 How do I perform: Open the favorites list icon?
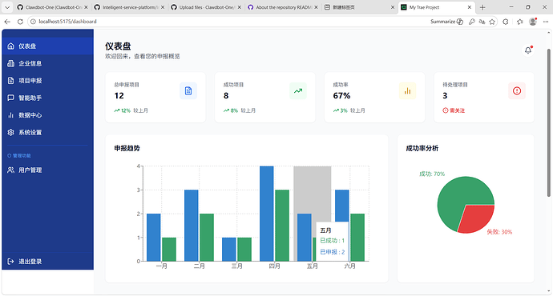tap(519, 22)
